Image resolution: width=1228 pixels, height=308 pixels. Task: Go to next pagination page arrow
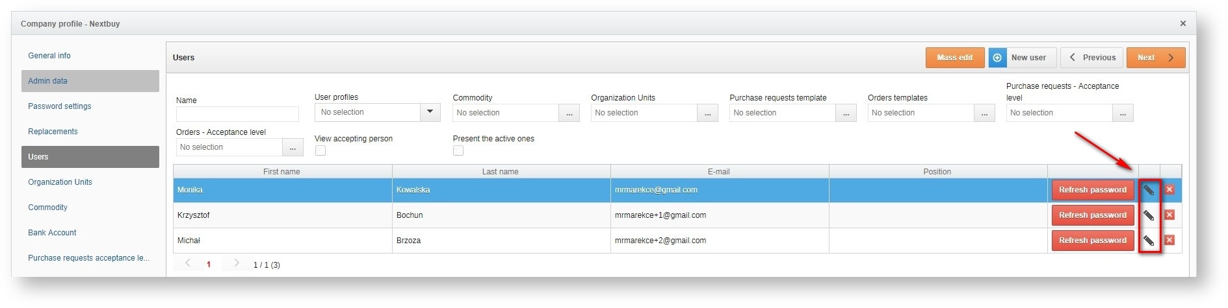pyautogui.click(x=237, y=263)
